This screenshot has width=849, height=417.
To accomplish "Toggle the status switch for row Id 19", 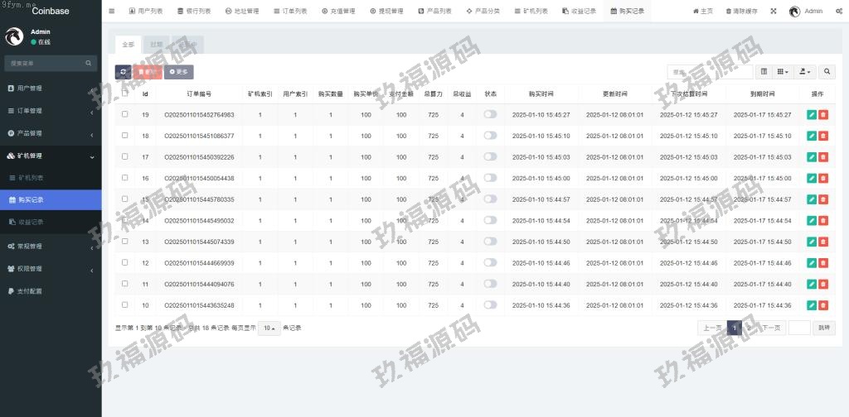I will click(490, 114).
